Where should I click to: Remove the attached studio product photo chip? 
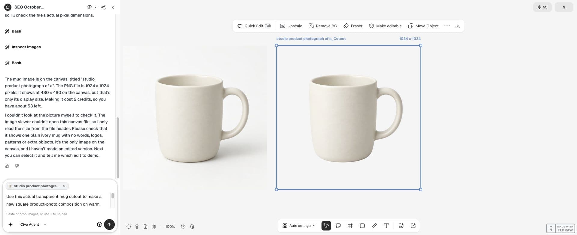pyautogui.click(x=64, y=186)
